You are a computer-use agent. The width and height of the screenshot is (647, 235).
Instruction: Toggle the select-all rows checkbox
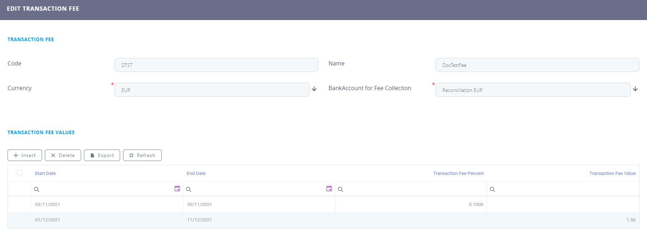tap(20, 173)
